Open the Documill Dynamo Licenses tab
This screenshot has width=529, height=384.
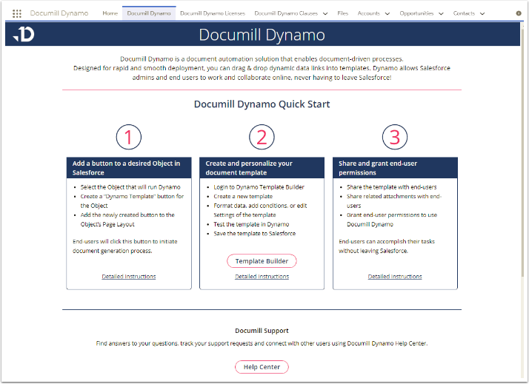pyautogui.click(x=213, y=13)
